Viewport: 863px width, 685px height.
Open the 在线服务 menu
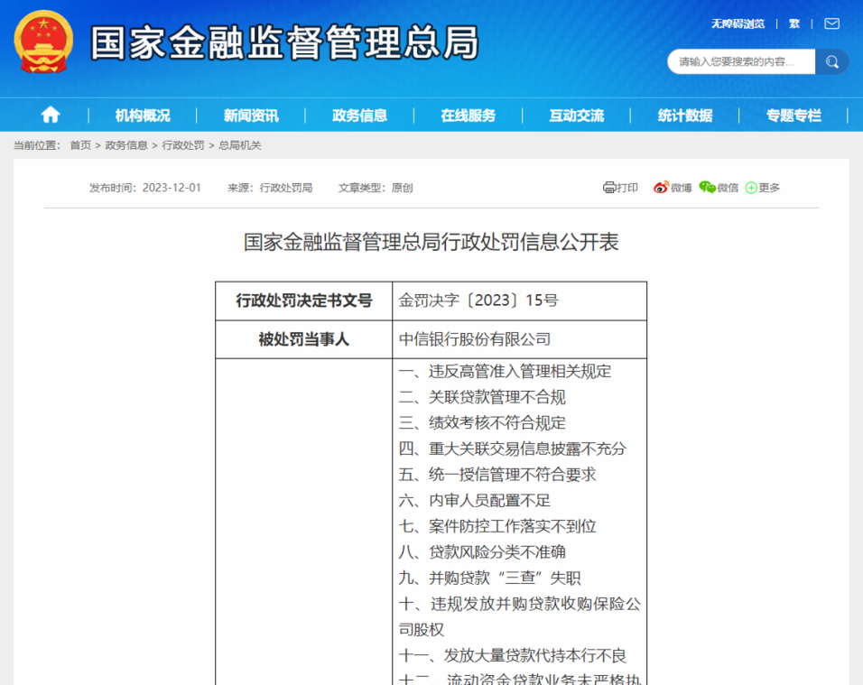coord(468,116)
